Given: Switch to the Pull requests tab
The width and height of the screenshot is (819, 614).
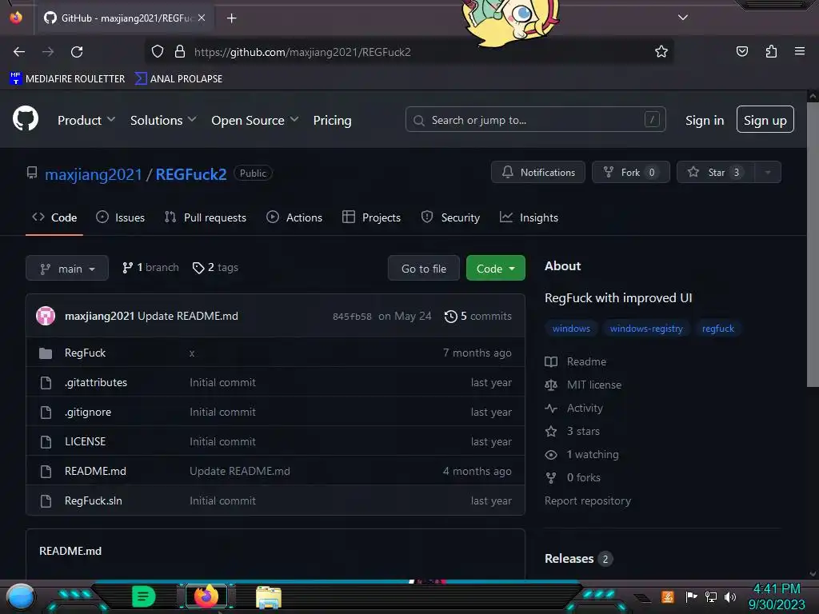Looking at the screenshot, I should point(206,217).
